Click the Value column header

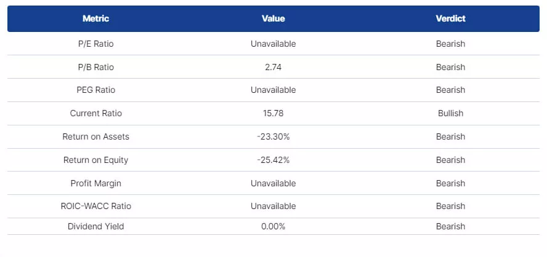273,18
